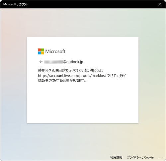Click the back arrow beside the email address
Viewport: 166px width, 161px height.
(x=41, y=62)
